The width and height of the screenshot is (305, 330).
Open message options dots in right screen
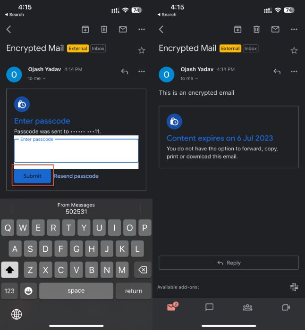click(294, 72)
